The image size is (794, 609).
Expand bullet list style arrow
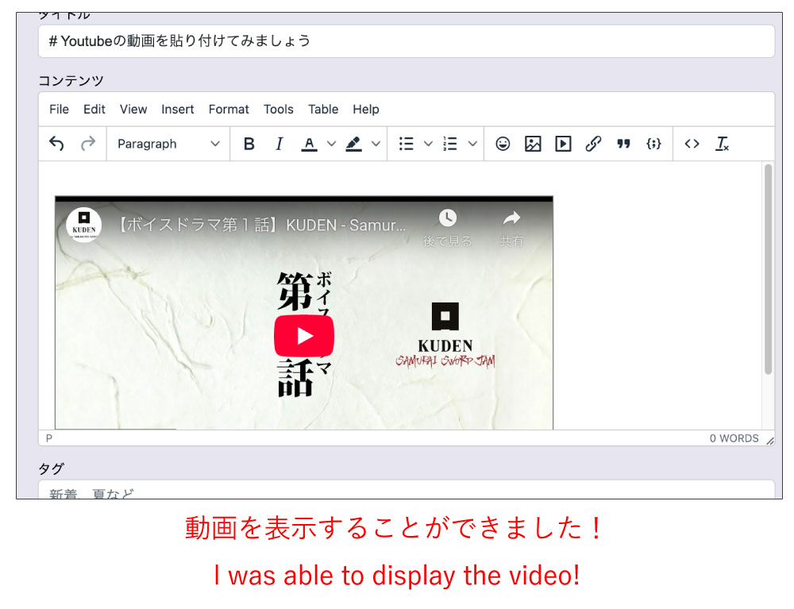click(428, 144)
